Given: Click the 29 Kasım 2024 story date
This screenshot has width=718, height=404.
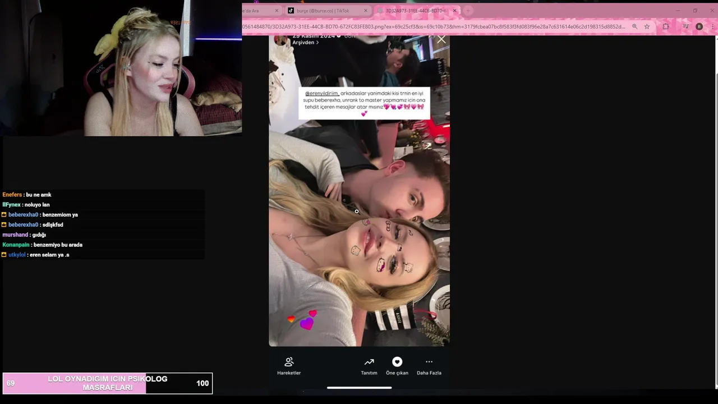Looking at the screenshot, I should click(314, 36).
